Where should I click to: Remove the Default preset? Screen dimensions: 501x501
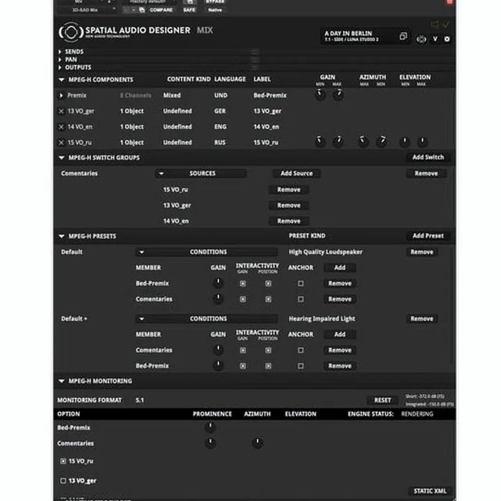pos(422,252)
